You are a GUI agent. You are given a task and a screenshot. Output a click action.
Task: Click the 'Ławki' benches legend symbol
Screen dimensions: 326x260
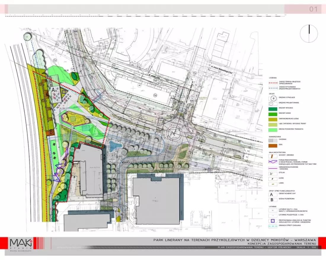273,184
